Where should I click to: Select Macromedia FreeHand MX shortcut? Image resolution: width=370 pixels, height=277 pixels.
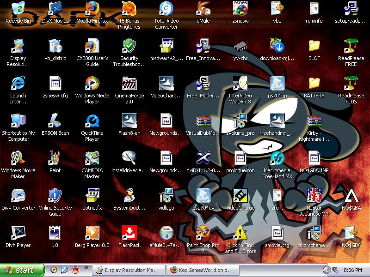click(277, 158)
